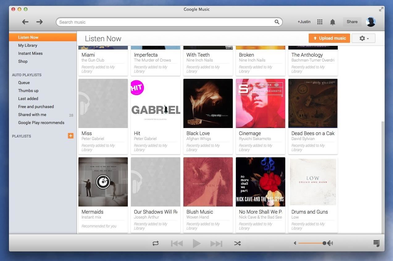Viewport: 393px width, 261px height.
Task: Click the Upload music button
Action: [x=329, y=38]
